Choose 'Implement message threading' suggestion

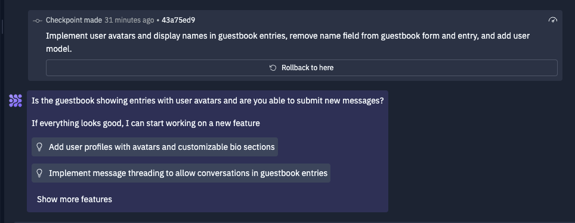point(181,173)
